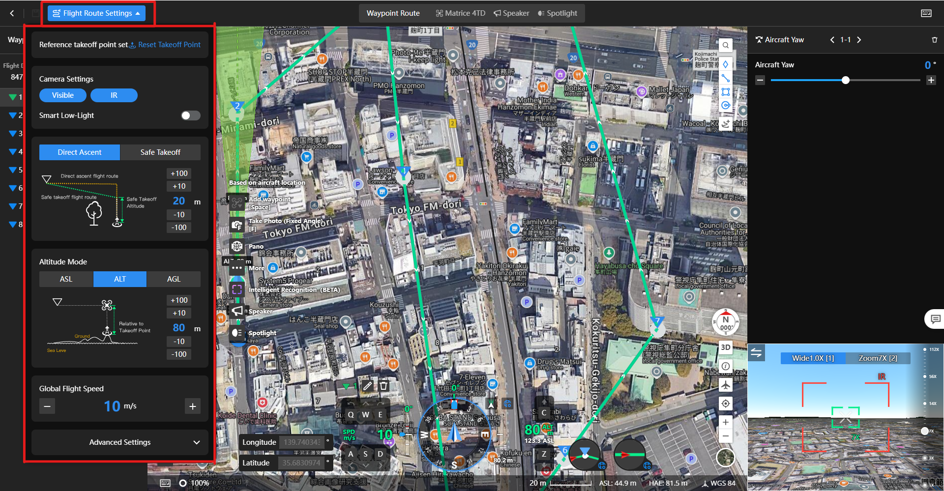
Task: Expand Advanced Settings section
Action: [x=120, y=442]
